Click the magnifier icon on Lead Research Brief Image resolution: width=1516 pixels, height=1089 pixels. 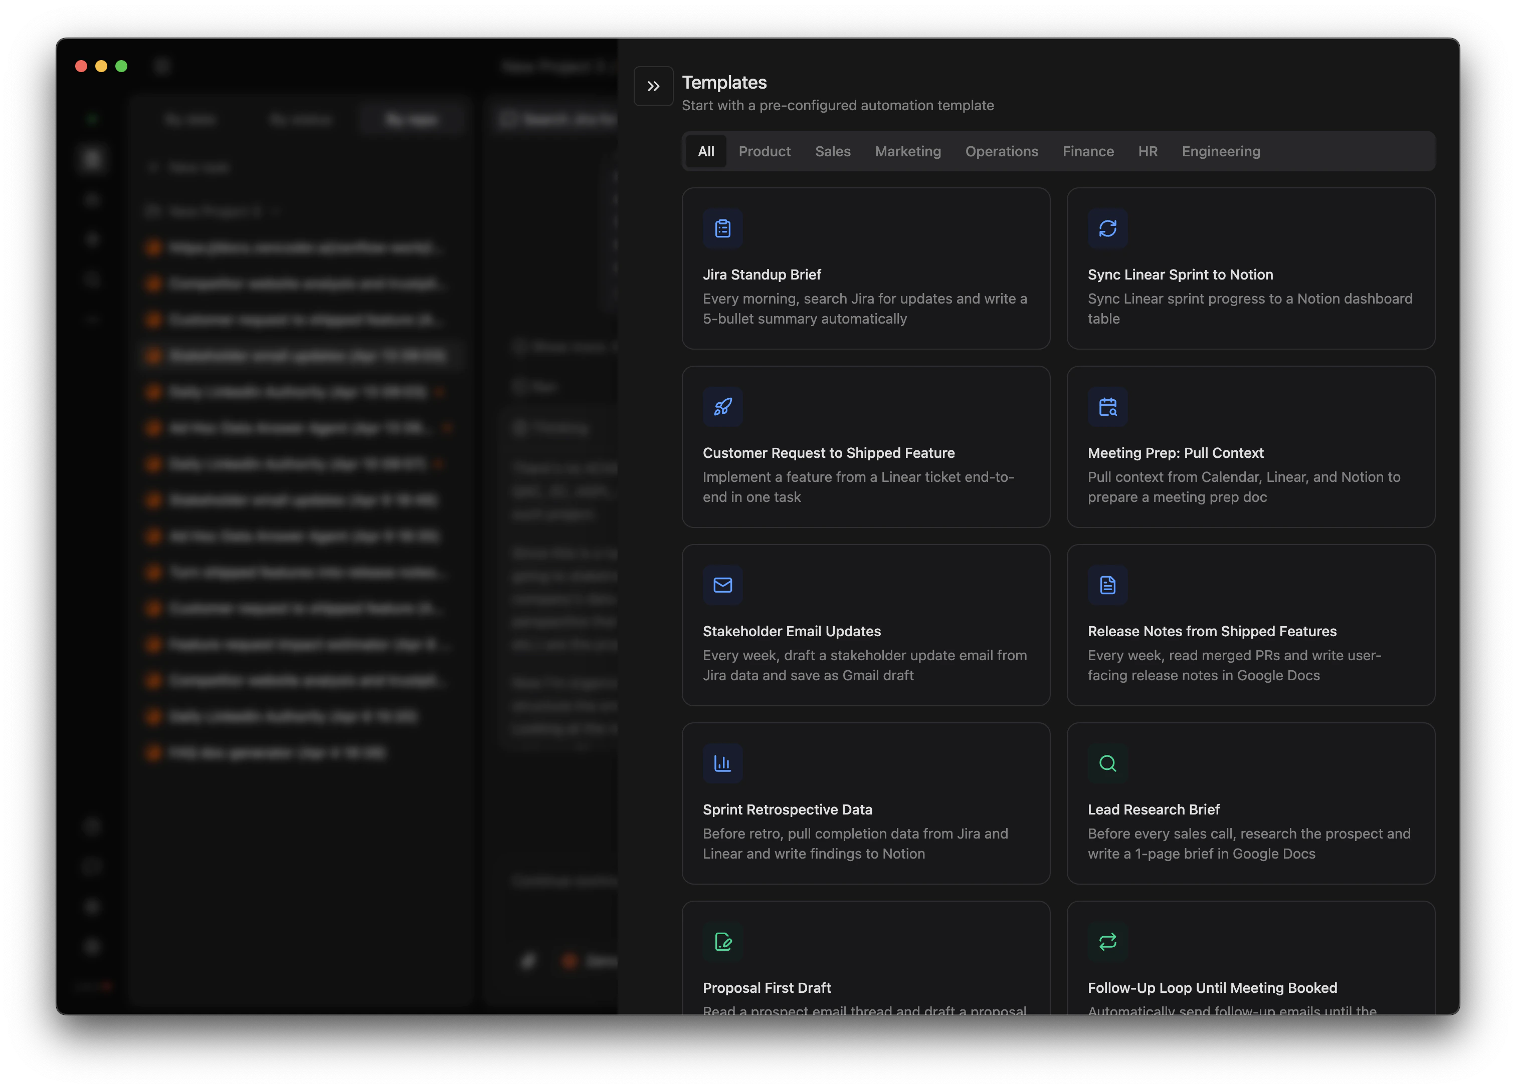click(1107, 763)
